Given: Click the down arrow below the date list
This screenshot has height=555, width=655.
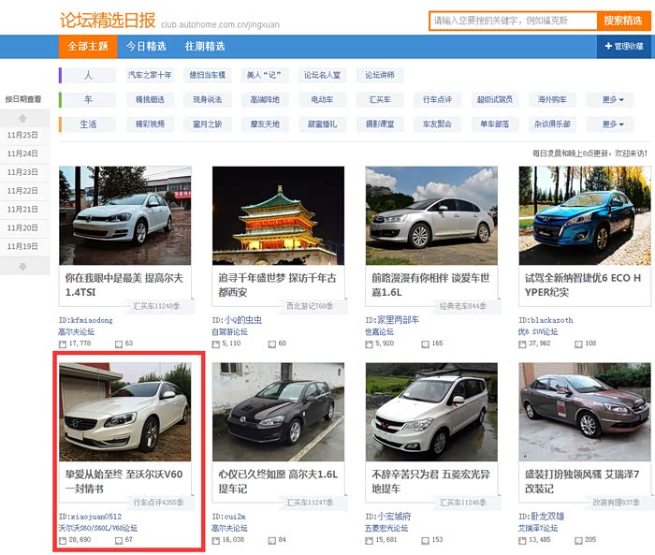Looking at the screenshot, I should pos(23,267).
